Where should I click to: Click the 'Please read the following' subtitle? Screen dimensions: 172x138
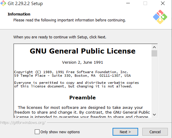pyautogui.click(x=70, y=20)
